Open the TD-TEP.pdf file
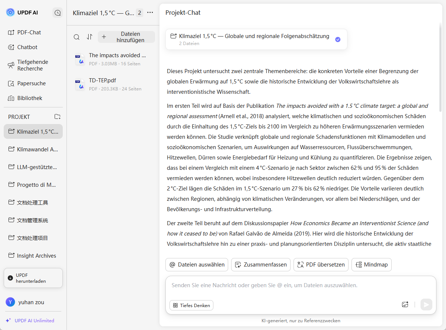 [x=113, y=84]
